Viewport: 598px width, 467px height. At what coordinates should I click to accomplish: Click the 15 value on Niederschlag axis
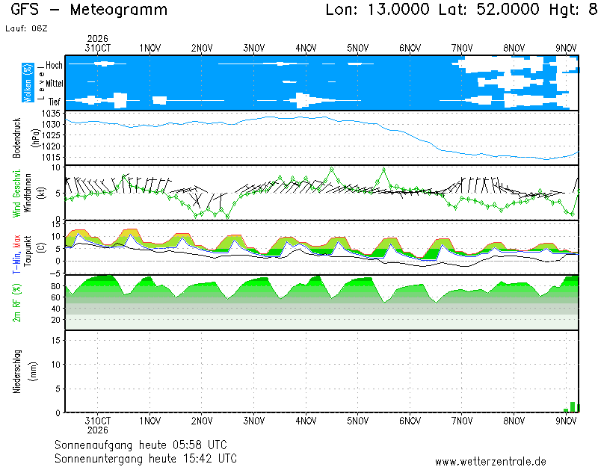56,340
